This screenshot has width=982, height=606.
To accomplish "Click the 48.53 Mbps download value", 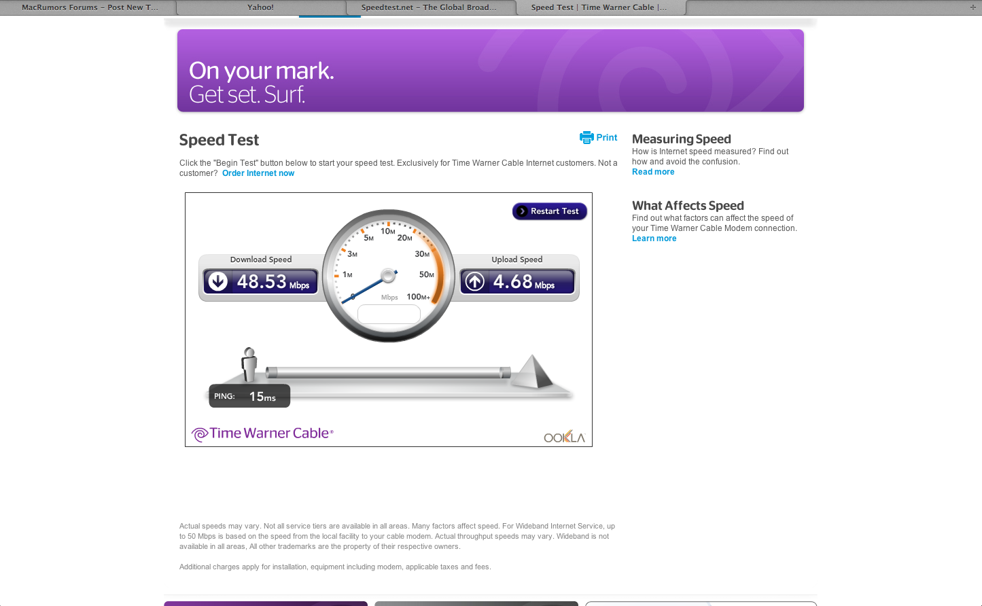I will click(x=273, y=281).
